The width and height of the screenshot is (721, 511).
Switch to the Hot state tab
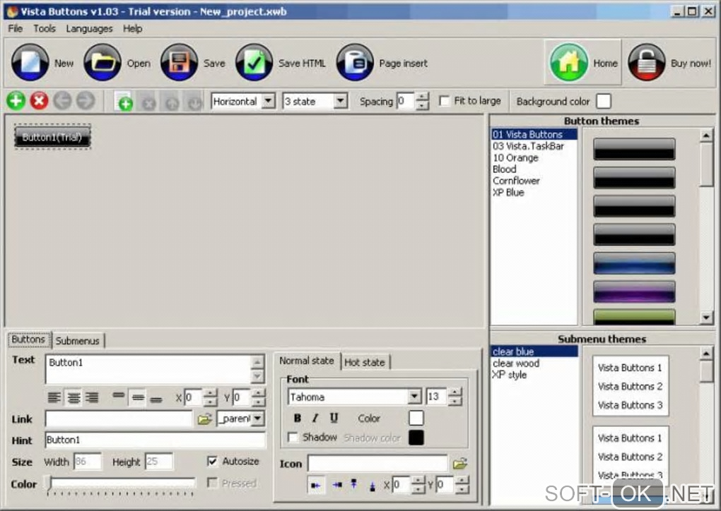pyautogui.click(x=365, y=362)
